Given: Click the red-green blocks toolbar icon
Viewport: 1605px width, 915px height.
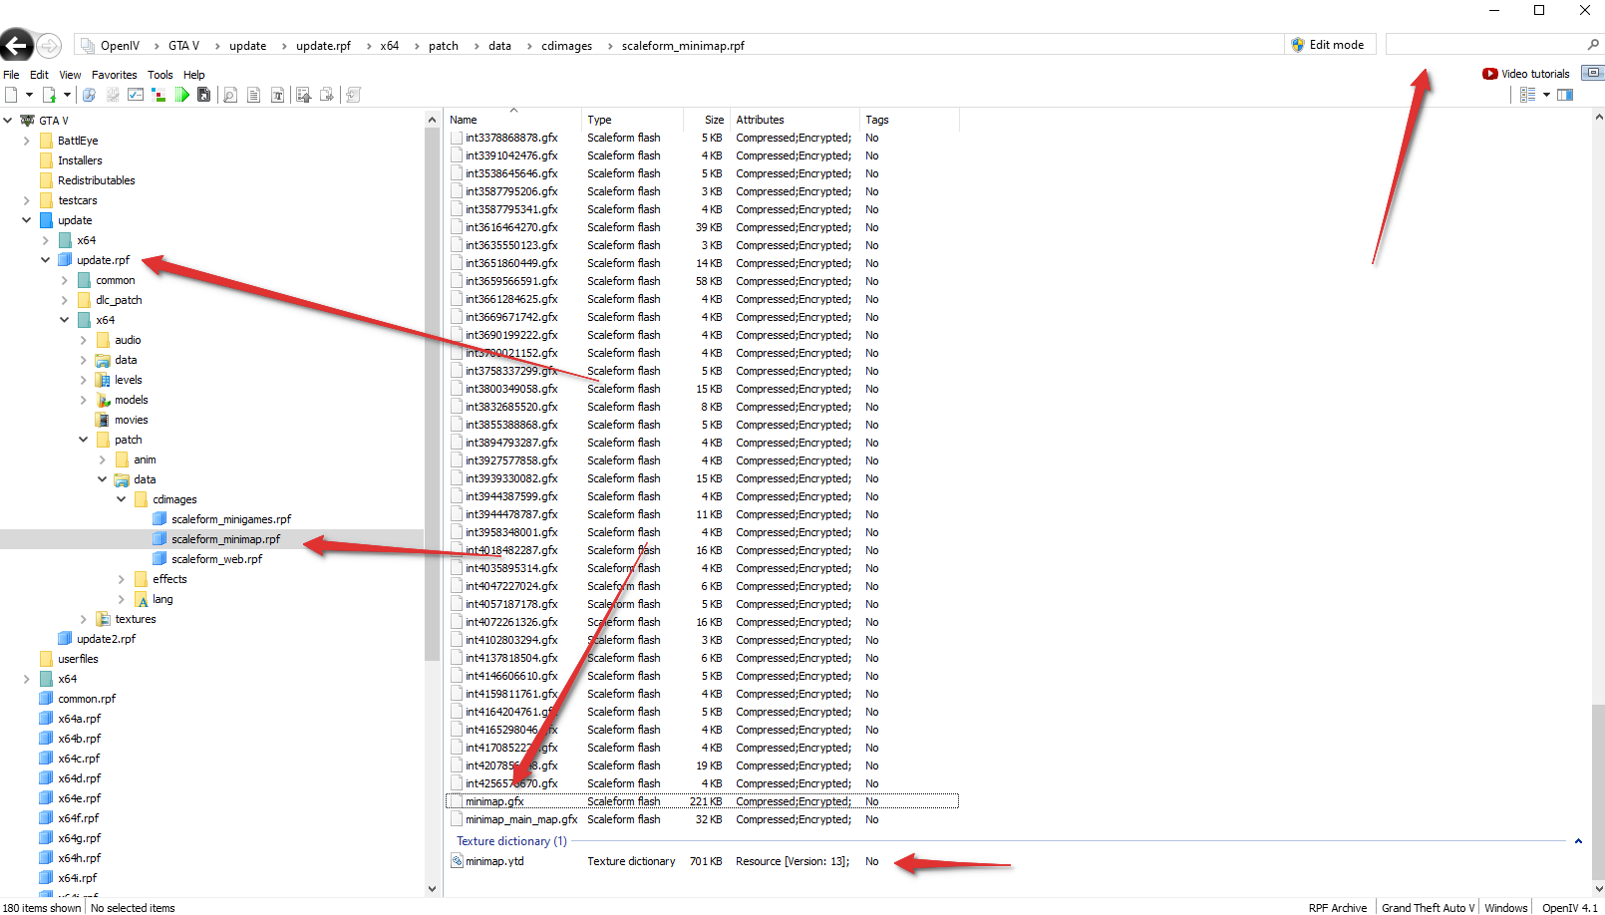Looking at the screenshot, I should pyautogui.click(x=159, y=95).
